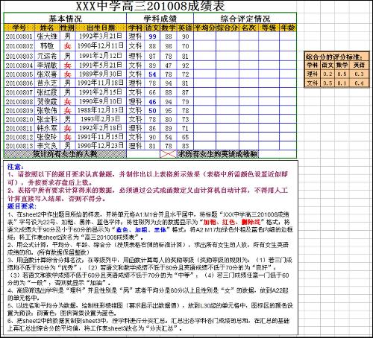The width and height of the screenshot is (373, 338).
Task: Click student ID cell 20100810
Action: coord(19,119)
